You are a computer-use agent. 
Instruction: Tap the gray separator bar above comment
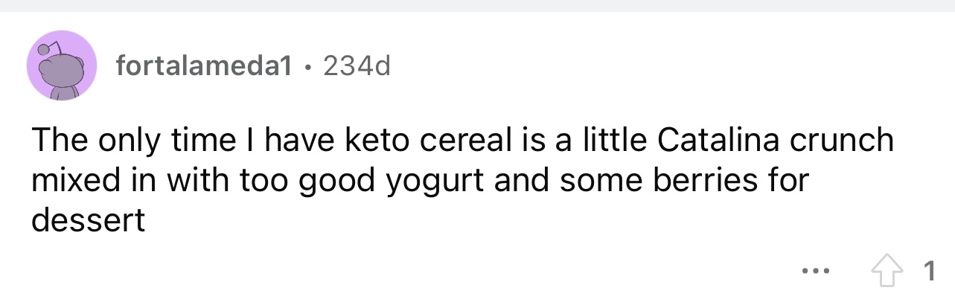[x=477, y=5]
